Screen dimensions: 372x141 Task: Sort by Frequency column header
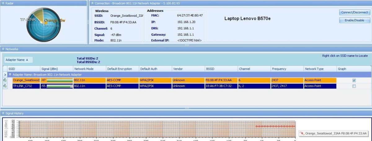[x=287, y=69]
